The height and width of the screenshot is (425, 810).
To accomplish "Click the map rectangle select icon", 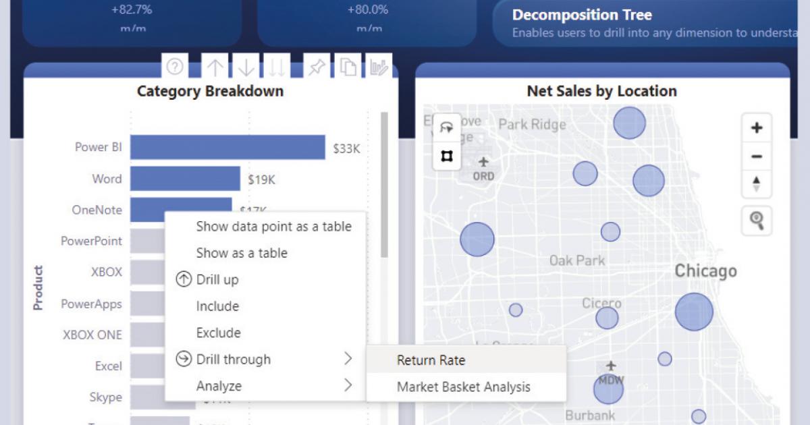I will point(447,156).
